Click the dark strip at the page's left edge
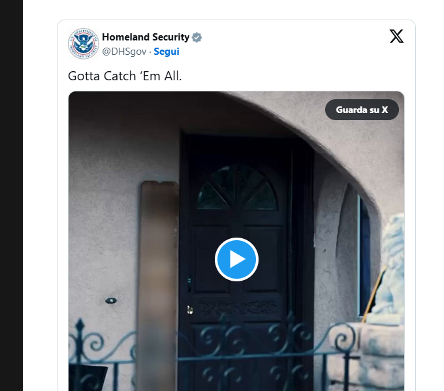The width and height of the screenshot is (444, 391). [x=11, y=195]
